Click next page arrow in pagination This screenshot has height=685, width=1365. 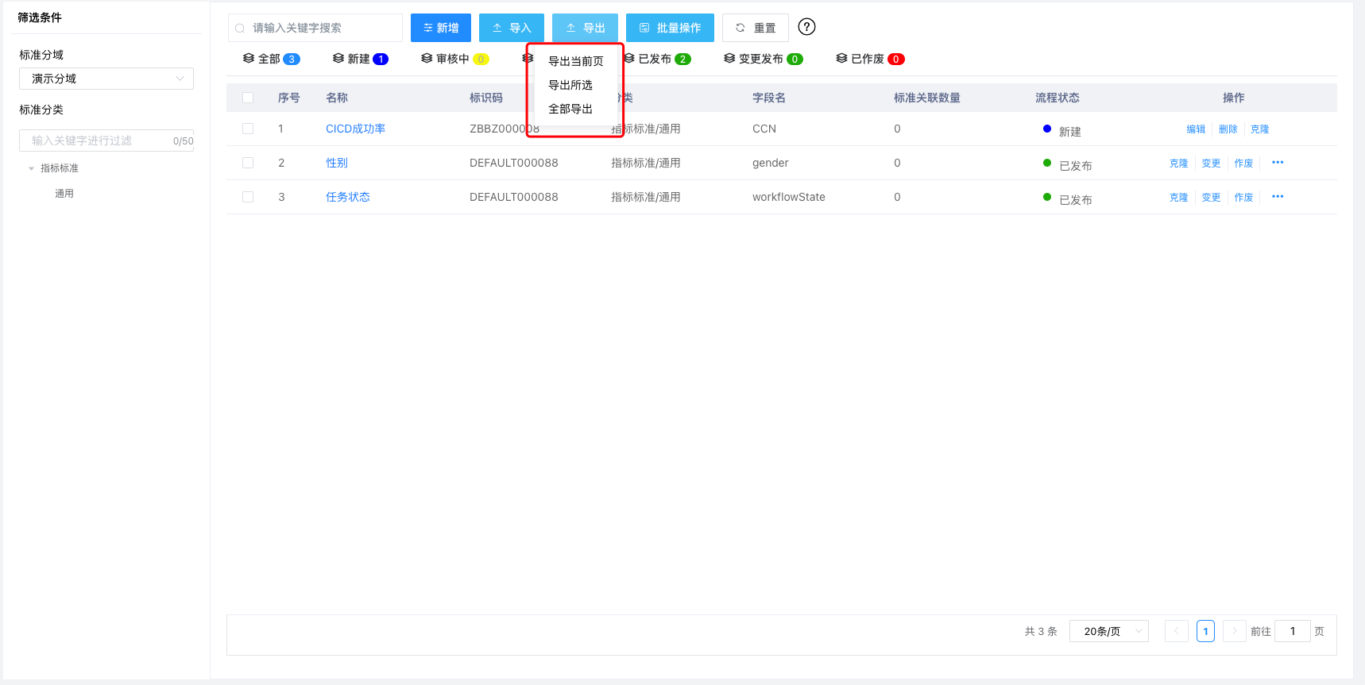tap(1235, 631)
